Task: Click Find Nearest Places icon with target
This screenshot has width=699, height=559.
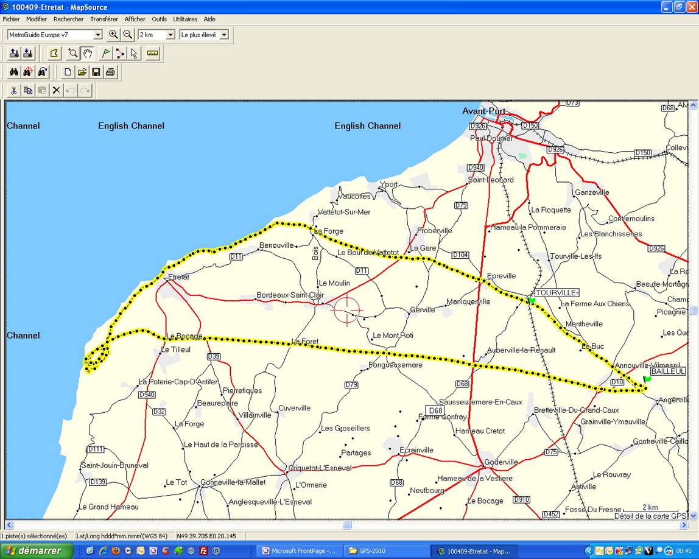Action: click(x=27, y=72)
